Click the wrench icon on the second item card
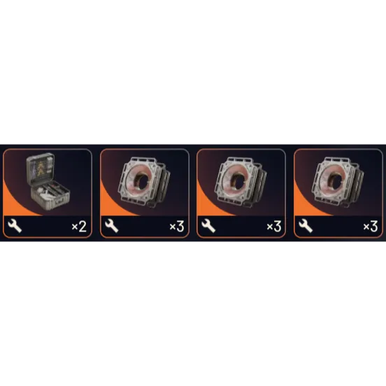The width and height of the screenshot is (386, 386). click(x=111, y=227)
